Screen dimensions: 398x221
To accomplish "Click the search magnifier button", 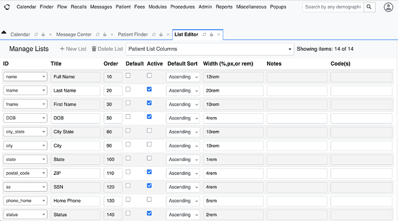I will tap(369, 7).
